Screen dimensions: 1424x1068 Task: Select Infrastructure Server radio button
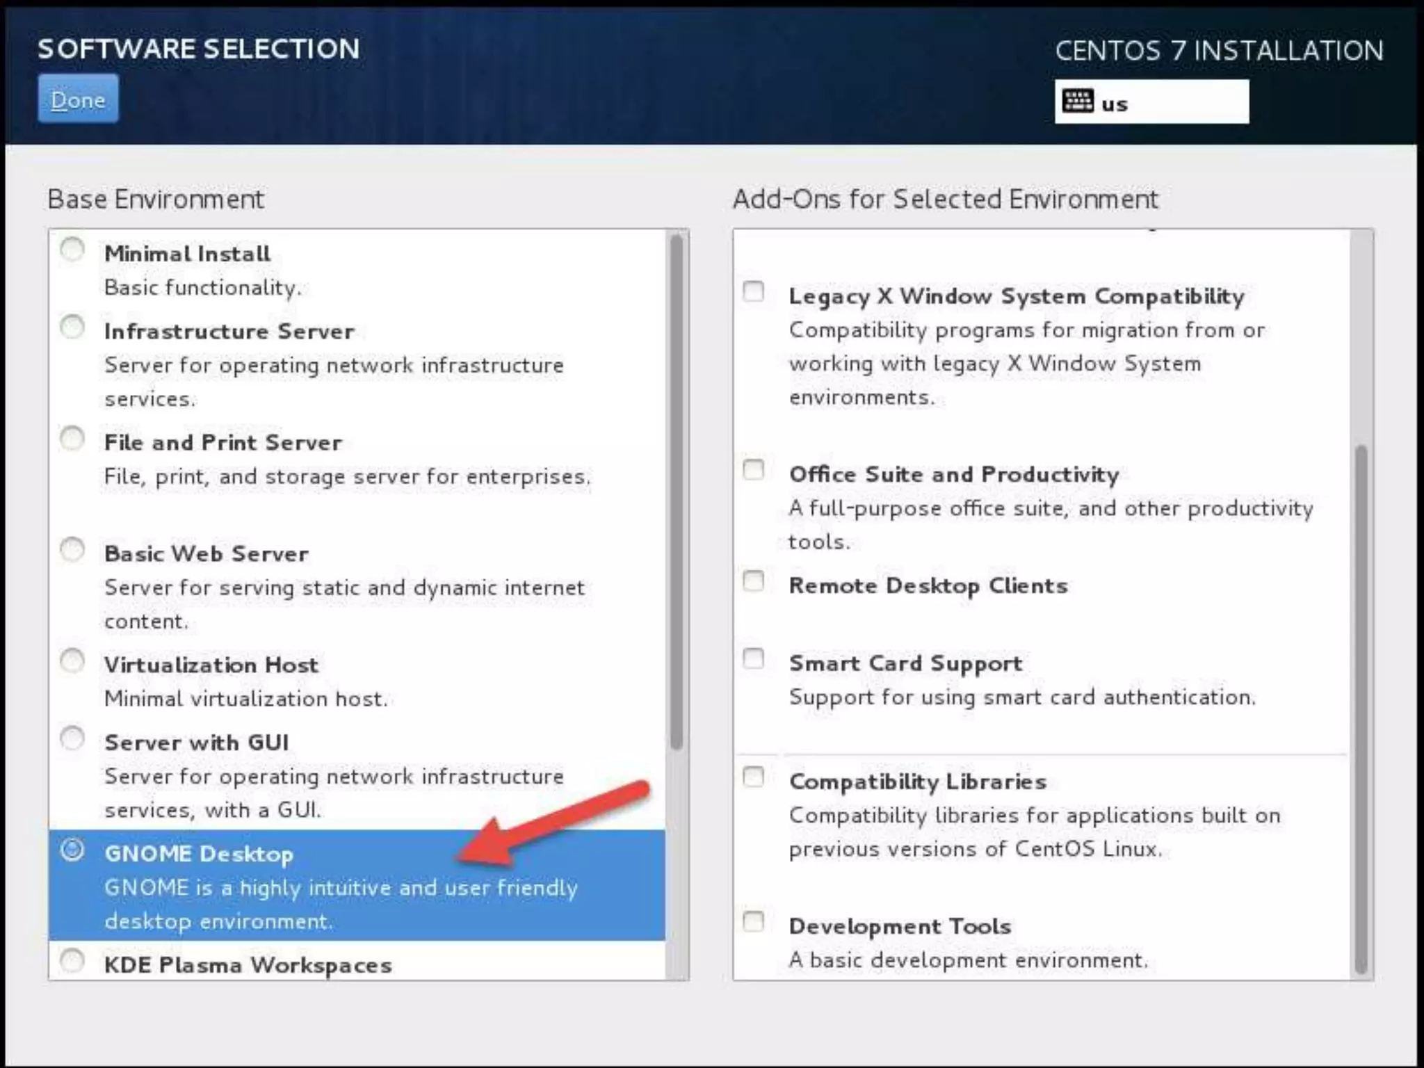[x=72, y=327]
